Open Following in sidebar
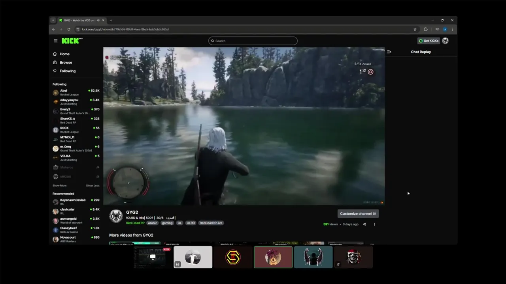Screen dimensions: 506x284 [x=67, y=71]
